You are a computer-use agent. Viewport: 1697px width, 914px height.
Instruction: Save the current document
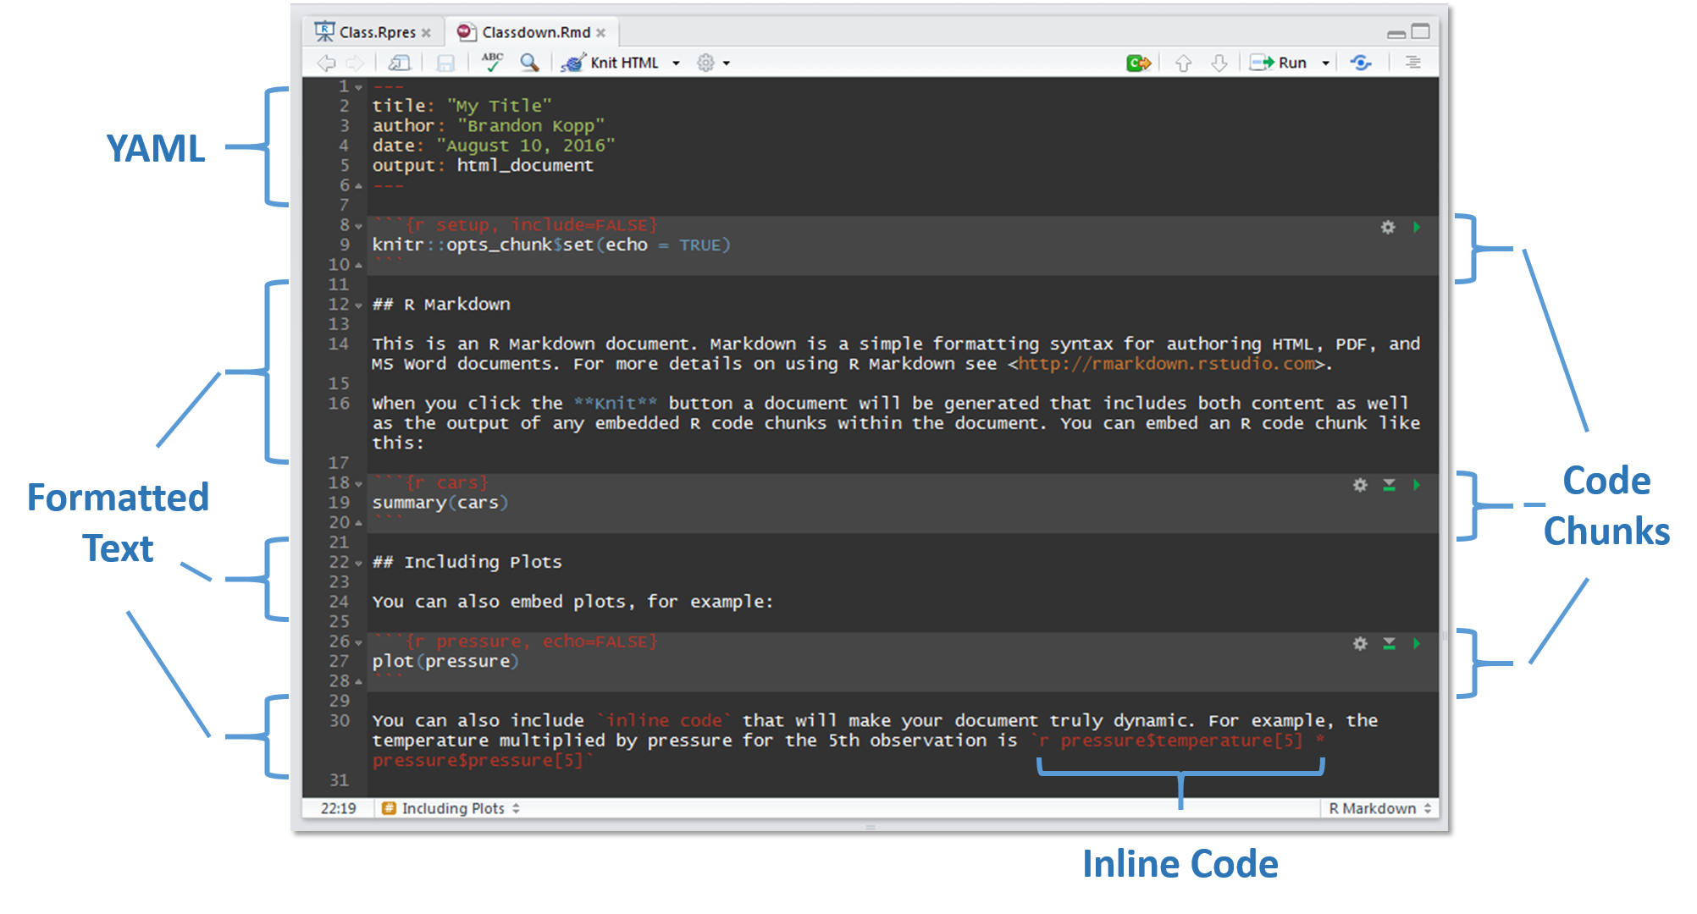coord(445,63)
